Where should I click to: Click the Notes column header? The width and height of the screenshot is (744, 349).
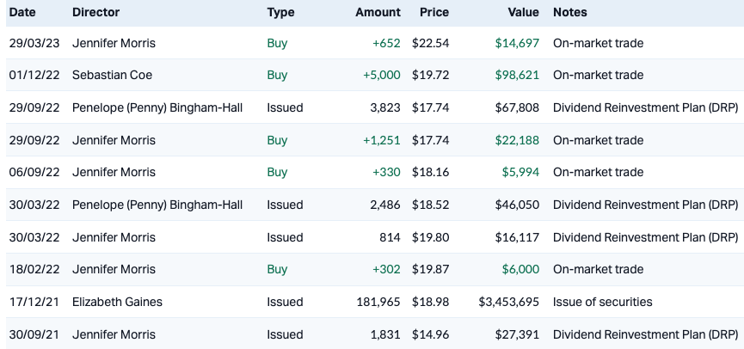coord(571,13)
